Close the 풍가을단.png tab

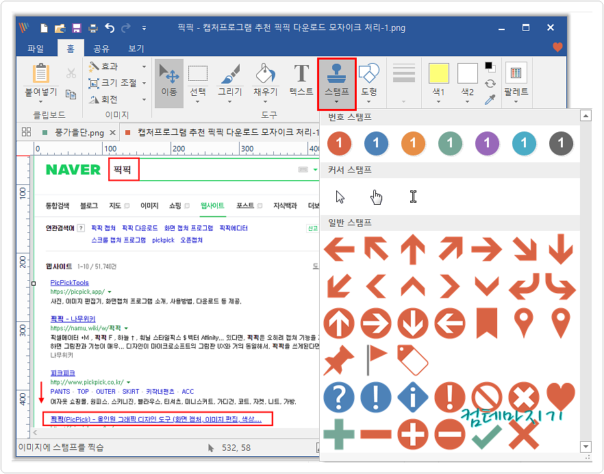coord(112,133)
